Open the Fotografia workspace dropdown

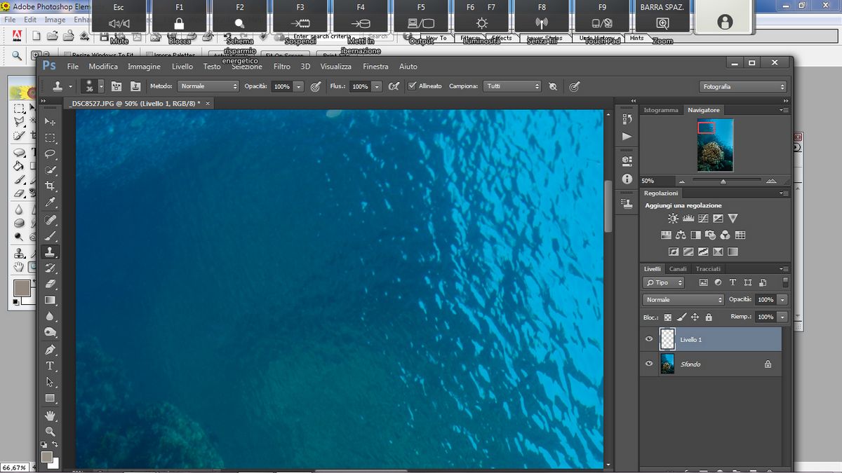click(742, 86)
